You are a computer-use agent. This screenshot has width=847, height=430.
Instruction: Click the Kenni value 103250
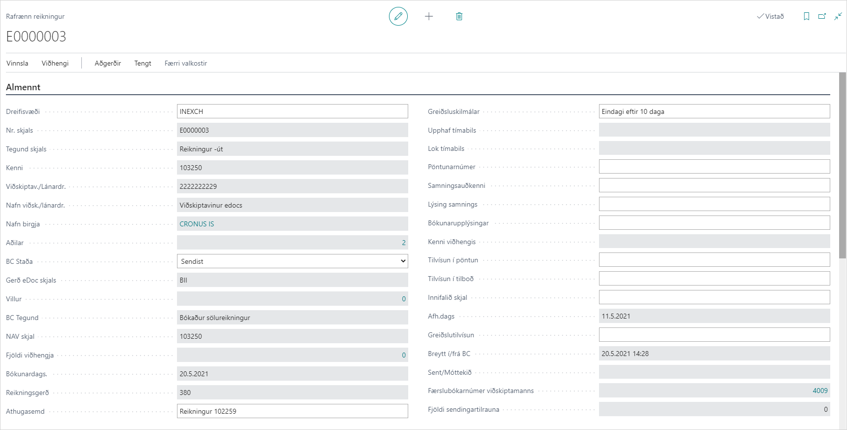point(292,168)
